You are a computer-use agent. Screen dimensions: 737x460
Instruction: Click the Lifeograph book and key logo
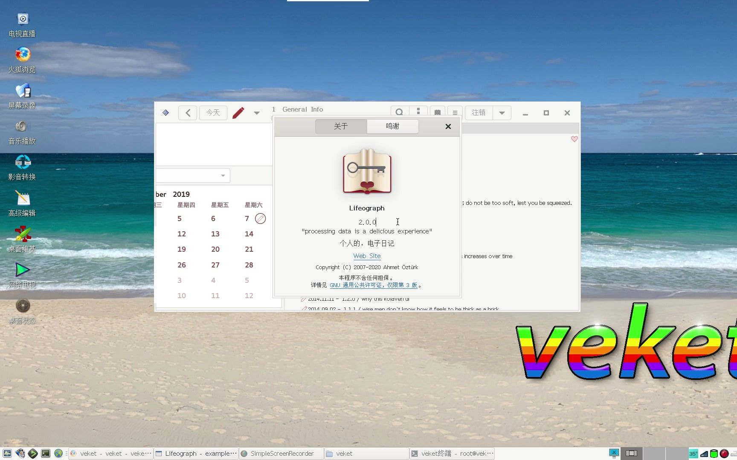(367, 171)
